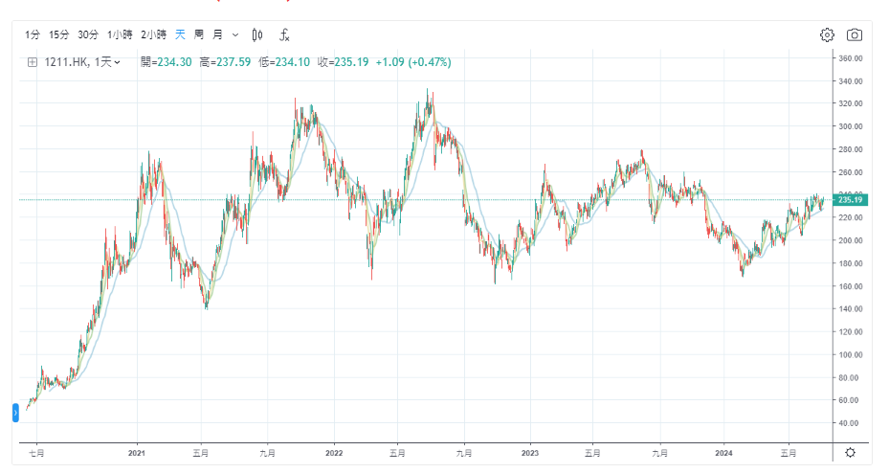This screenshot has height=473, width=889.
Task: Open chart settings gear in top toolbar
Action: (827, 35)
